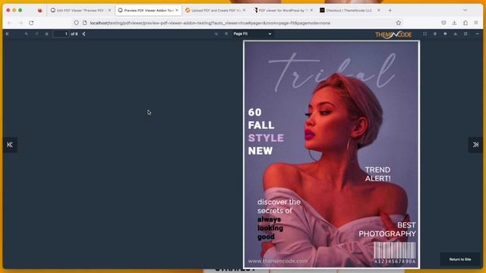Download the PDF from viewer toolbar
The height and width of the screenshot is (273, 486).
pos(456,33)
